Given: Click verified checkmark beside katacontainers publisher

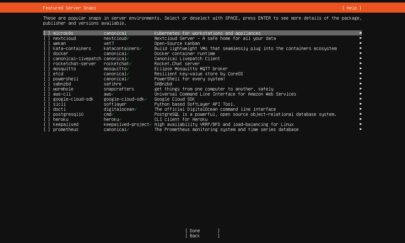Looking at the screenshot, I should (x=140, y=48).
